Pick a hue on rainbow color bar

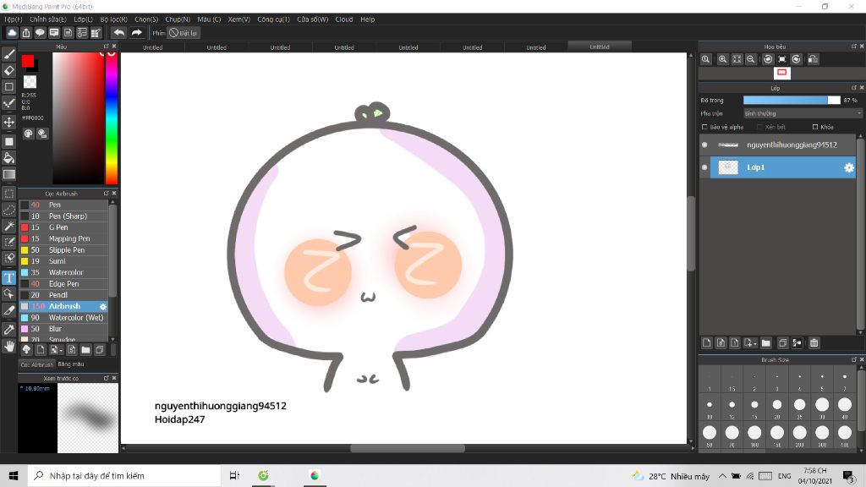click(112, 118)
